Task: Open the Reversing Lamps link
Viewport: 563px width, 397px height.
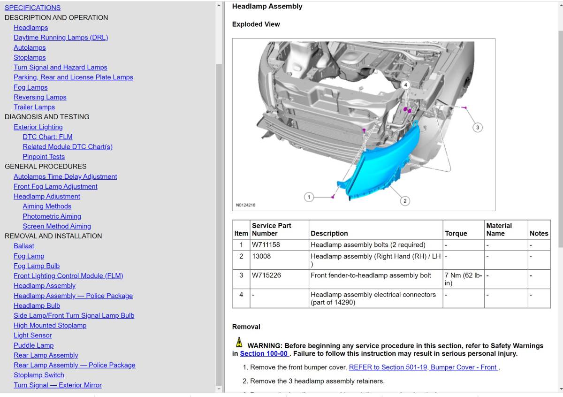Action: 40,97
